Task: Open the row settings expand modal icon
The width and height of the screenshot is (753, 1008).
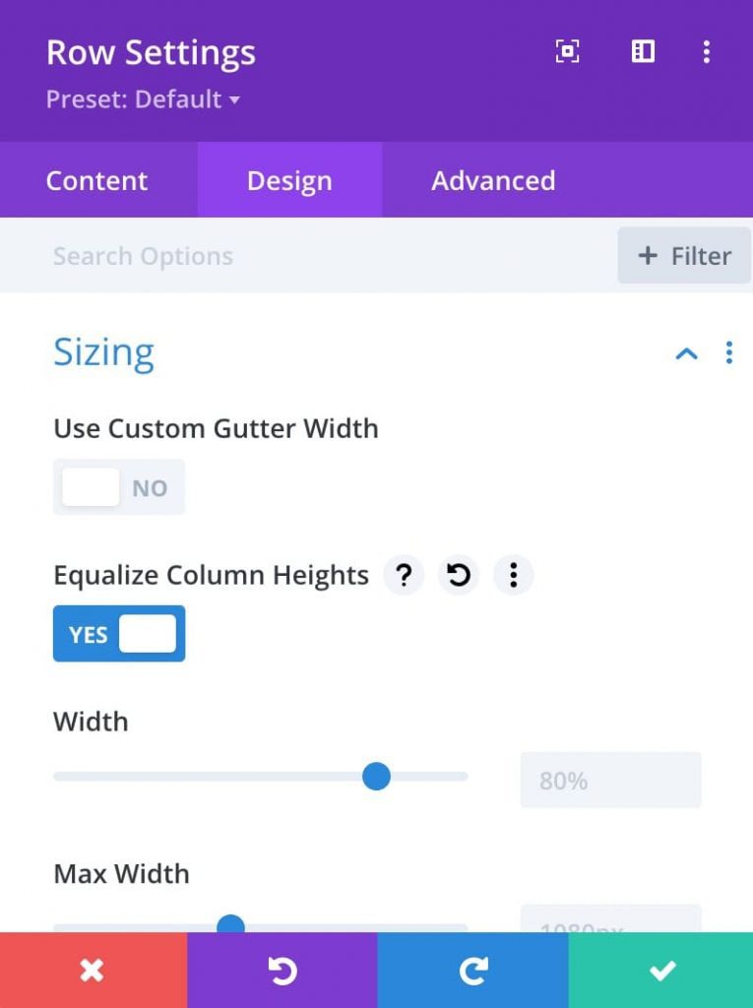Action: click(x=567, y=52)
